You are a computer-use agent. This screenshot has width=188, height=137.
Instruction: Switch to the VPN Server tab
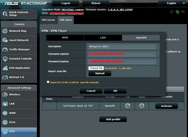[48, 20]
